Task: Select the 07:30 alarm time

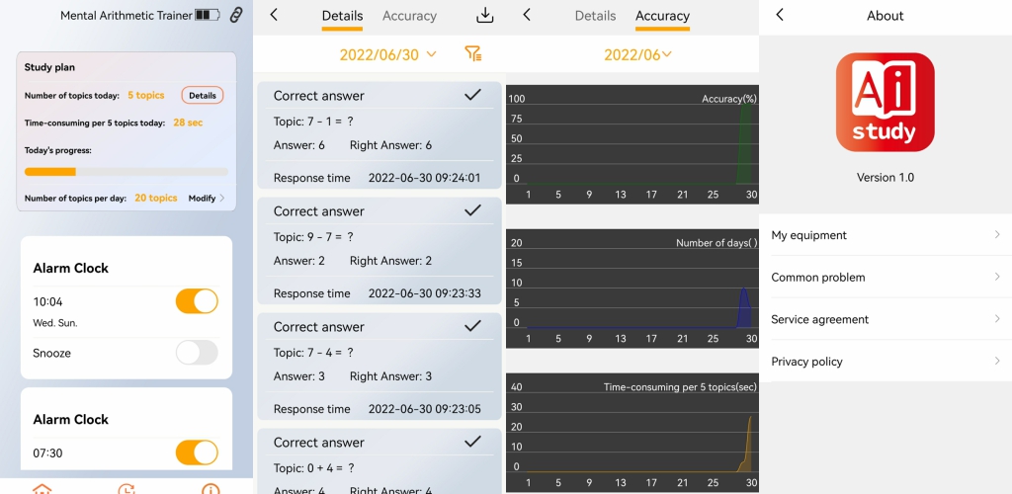Action: (x=47, y=453)
